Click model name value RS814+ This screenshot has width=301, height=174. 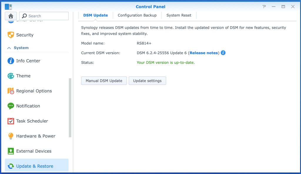[x=144, y=43]
